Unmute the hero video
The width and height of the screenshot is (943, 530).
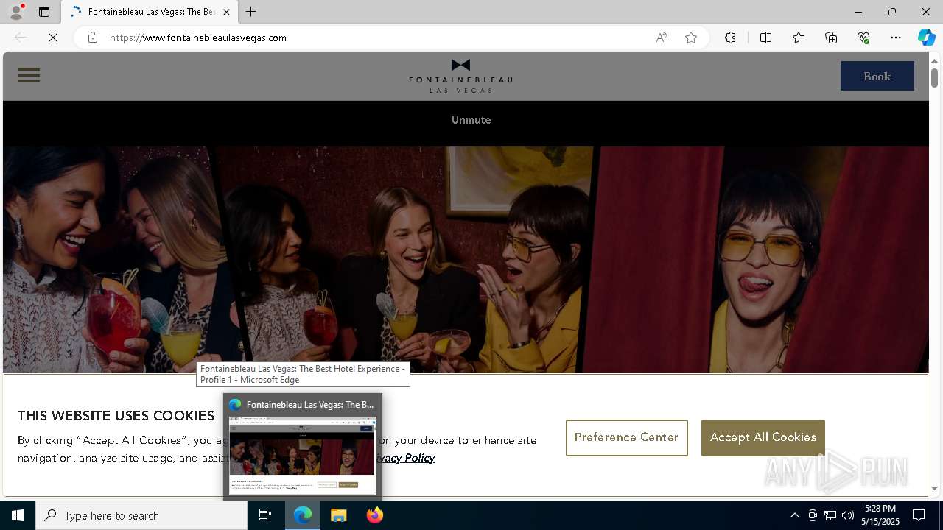point(471,120)
